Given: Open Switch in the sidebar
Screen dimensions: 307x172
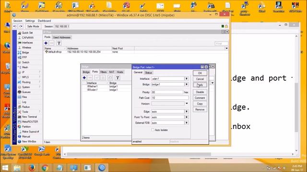Looking at the screenshot, I should tap(25, 63).
